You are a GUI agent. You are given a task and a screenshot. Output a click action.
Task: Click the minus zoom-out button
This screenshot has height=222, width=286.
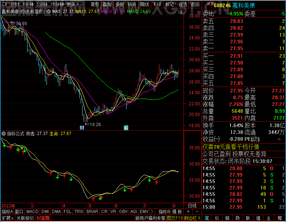pyautogui.click(x=197, y=212)
